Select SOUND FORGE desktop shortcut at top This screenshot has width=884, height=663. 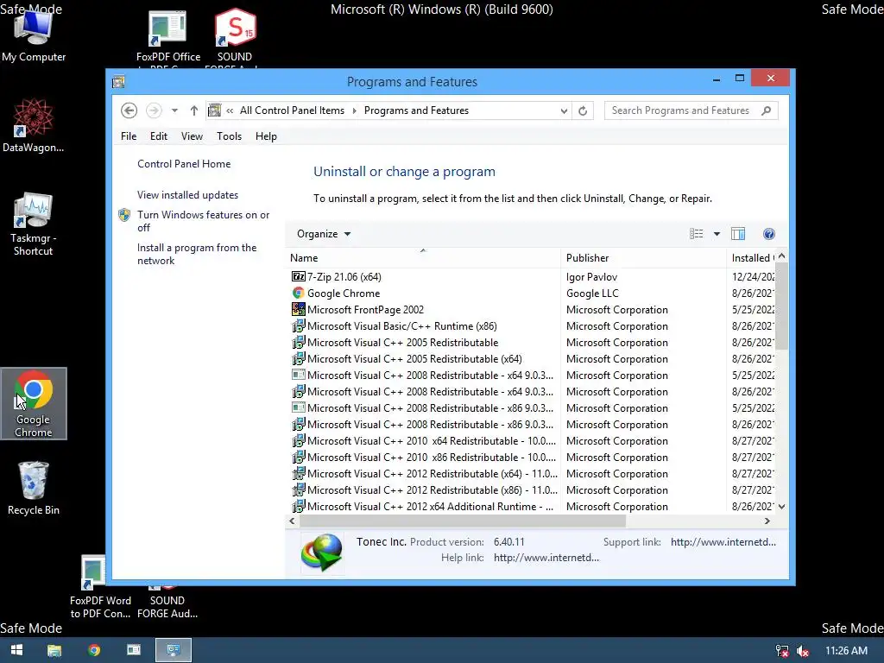click(x=235, y=38)
